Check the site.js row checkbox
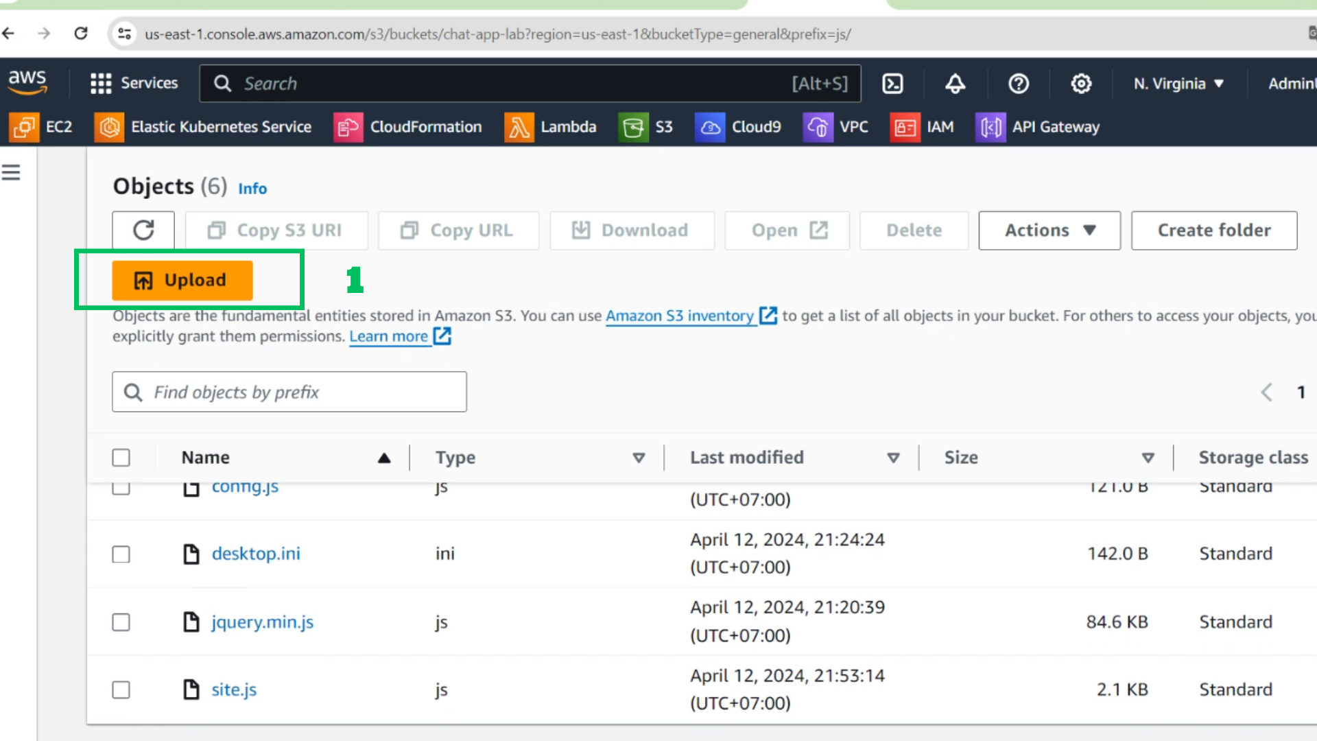 (x=121, y=690)
